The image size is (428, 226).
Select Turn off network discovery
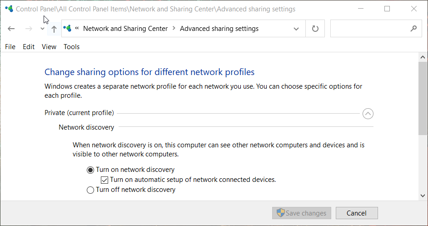click(90, 190)
